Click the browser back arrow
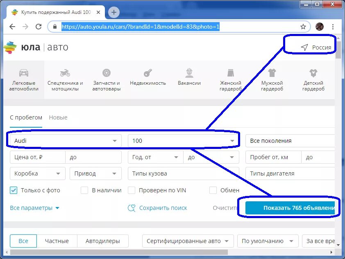This screenshot has height=259, width=345. 12,27
